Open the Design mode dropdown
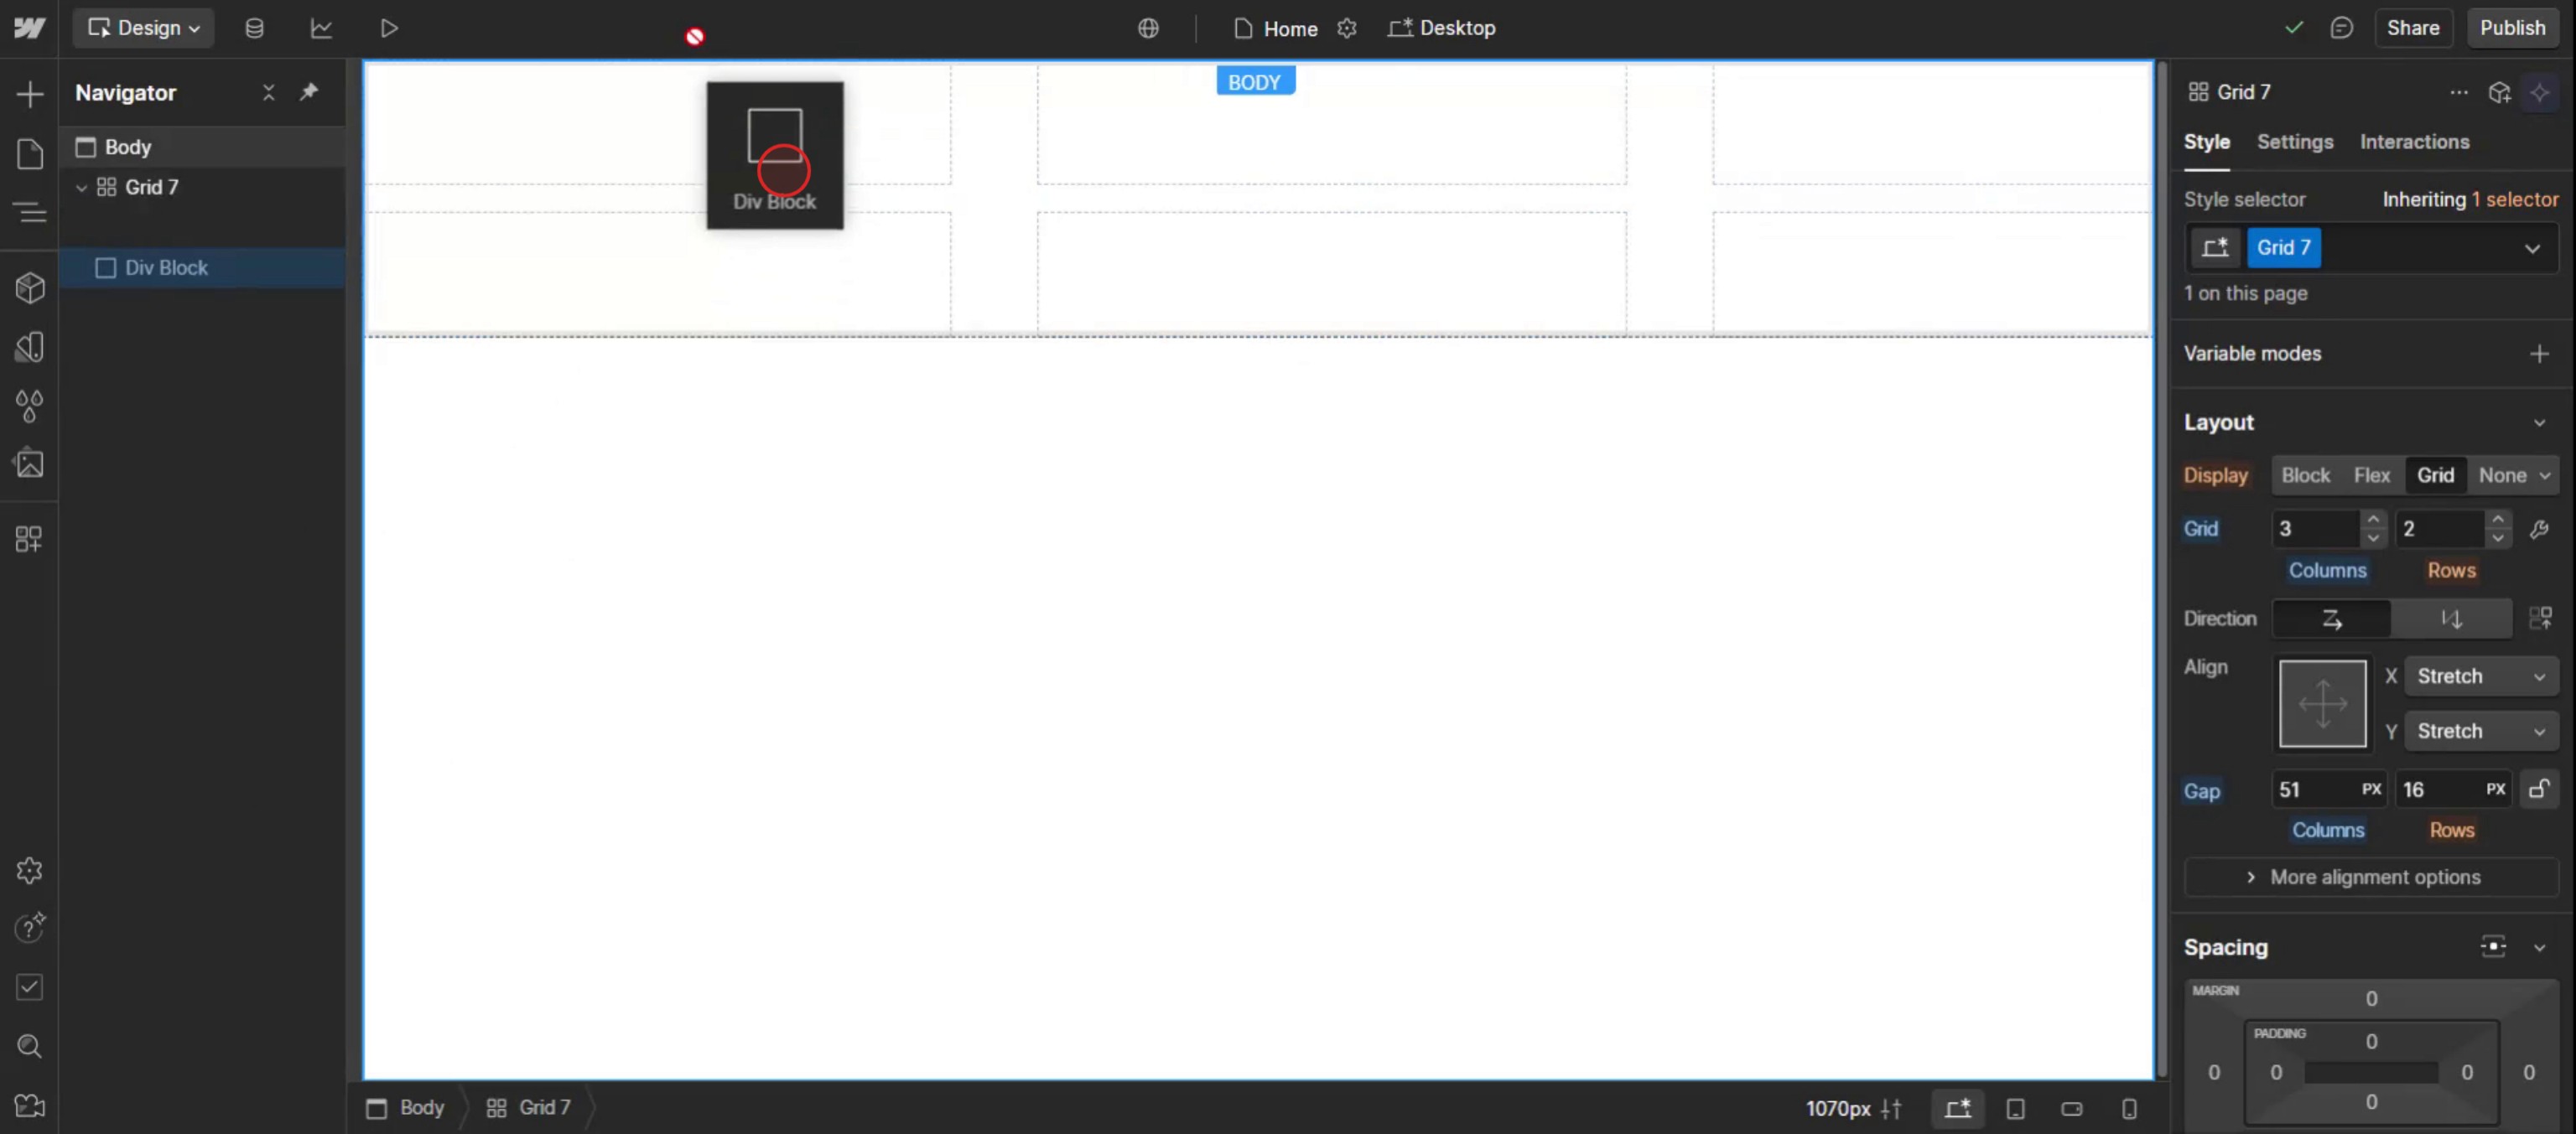The image size is (2576, 1134). click(x=143, y=28)
